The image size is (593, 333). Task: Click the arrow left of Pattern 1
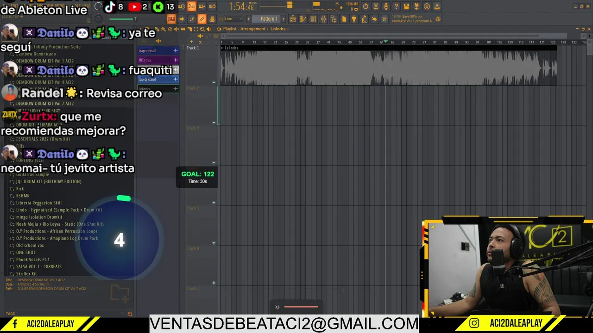tap(249, 19)
